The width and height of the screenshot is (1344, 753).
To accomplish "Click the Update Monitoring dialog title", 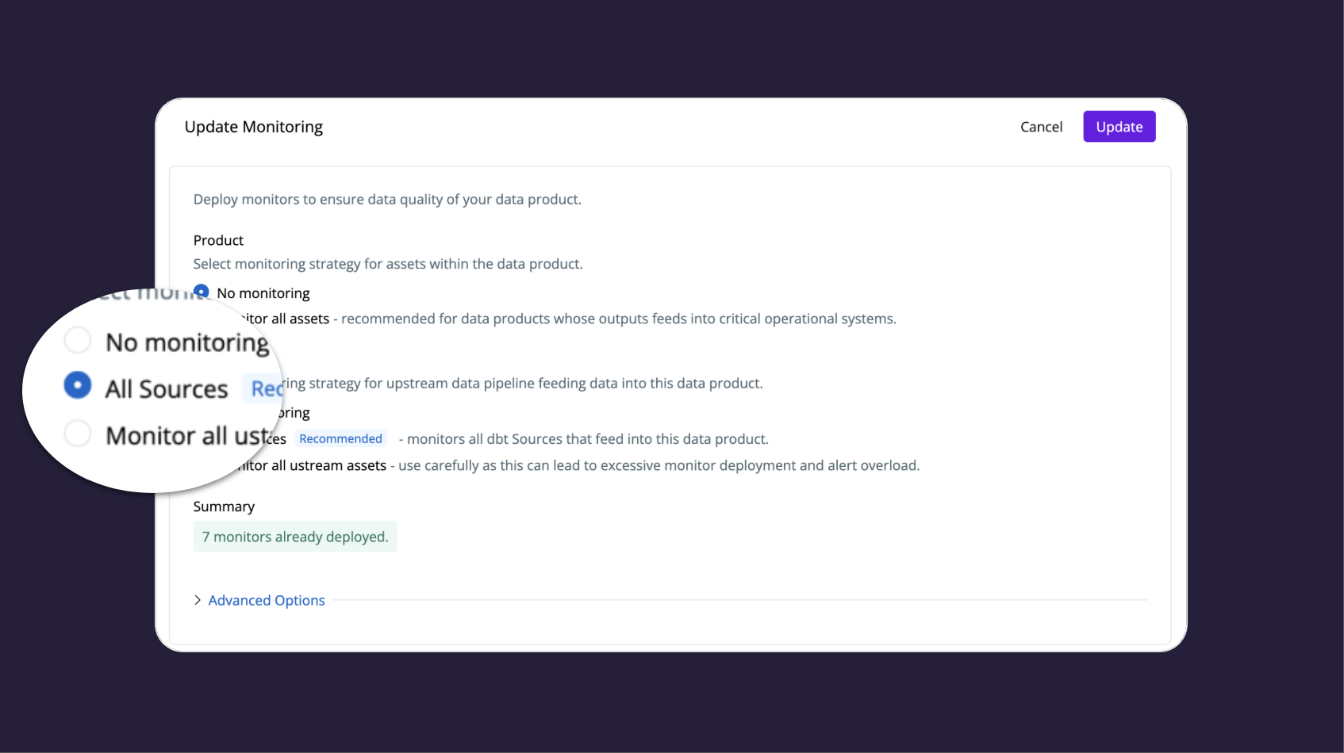I will pyautogui.click(x=254, y=126).
